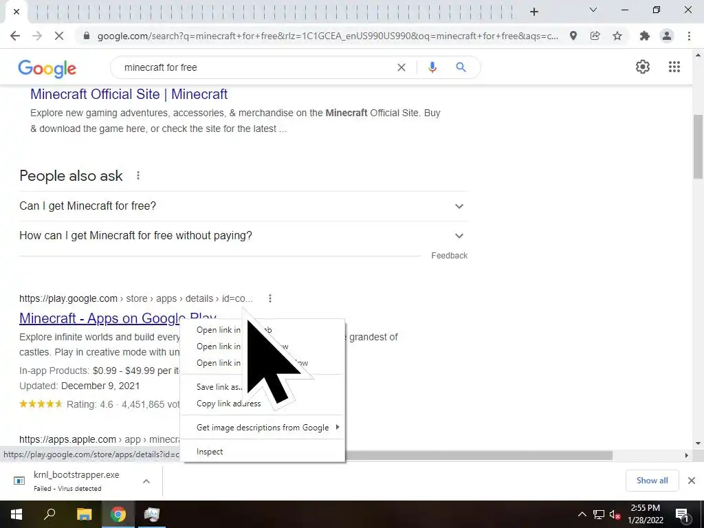Click the krnl_bootstrapper.exe download item
The width and height of the screenshot is (704, 528).
(x=76, y=481)
